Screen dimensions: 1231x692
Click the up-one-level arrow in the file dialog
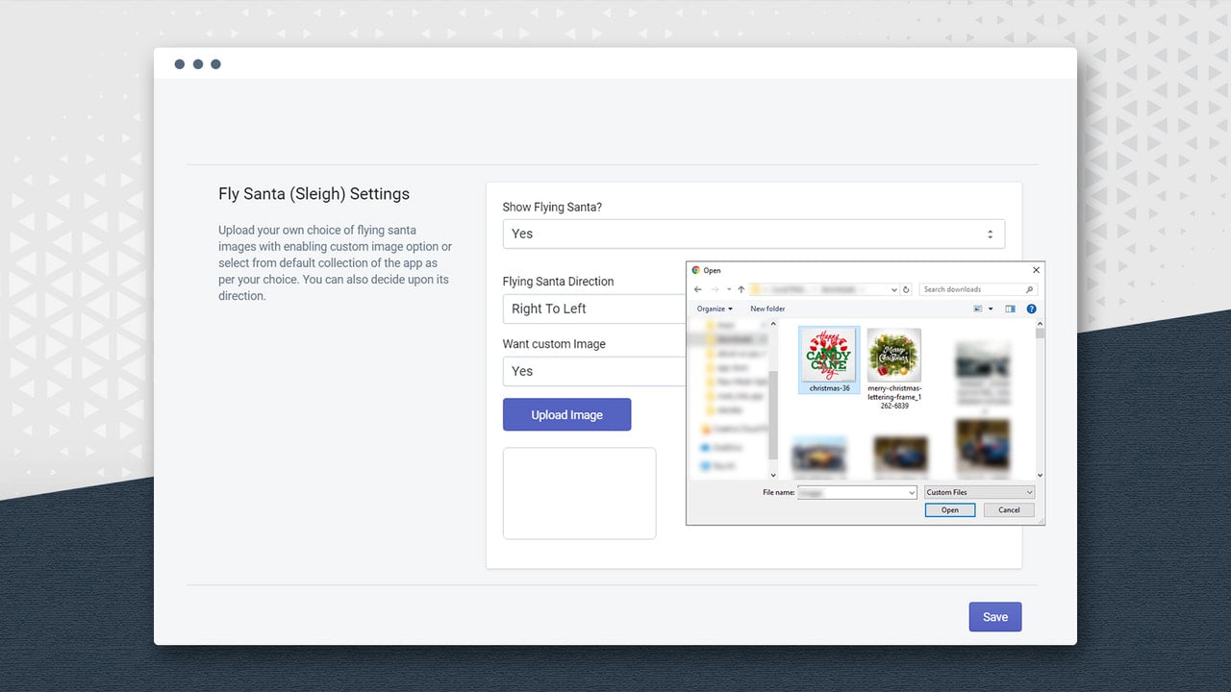pos(741,289)
